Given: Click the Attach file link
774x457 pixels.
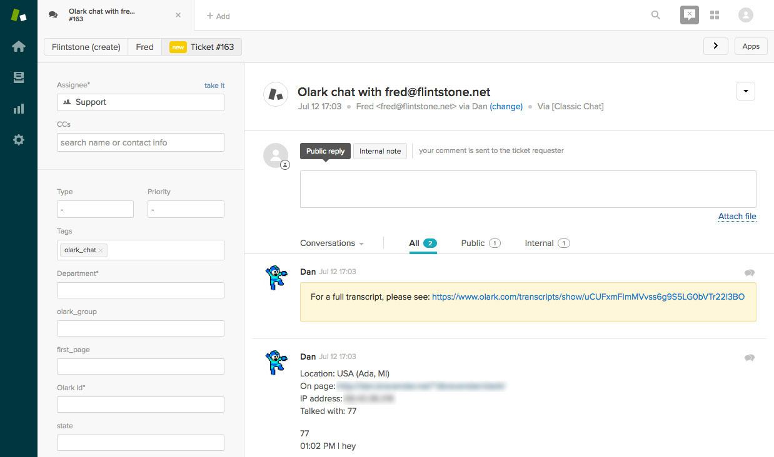Looking at the screenshot, I should coord(737,217).
